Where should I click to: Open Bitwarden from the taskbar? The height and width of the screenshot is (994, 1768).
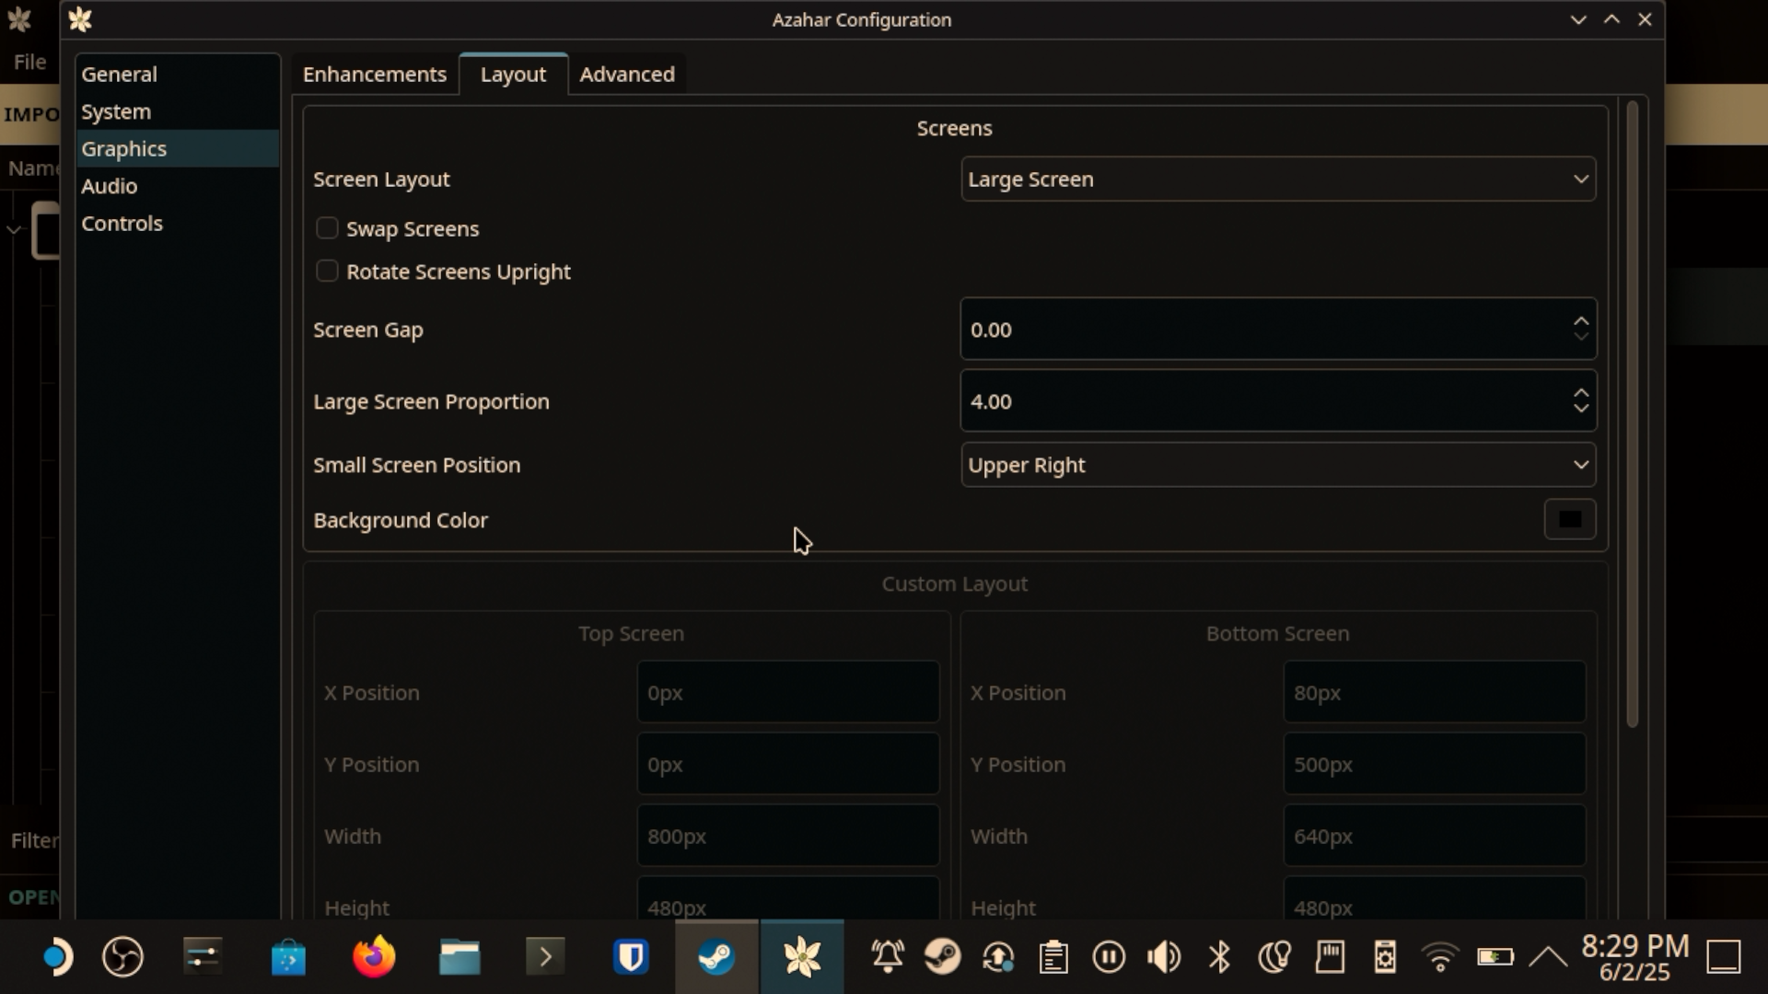tap(631, 957)
